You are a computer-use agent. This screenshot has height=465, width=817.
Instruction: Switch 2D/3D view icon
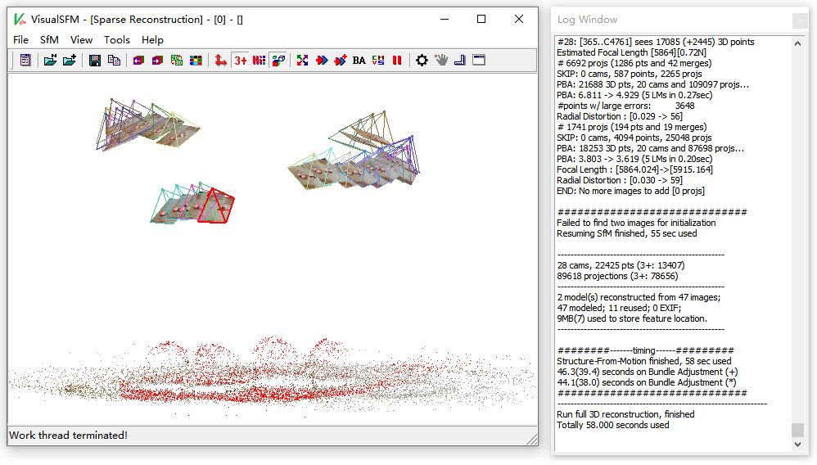177,61
